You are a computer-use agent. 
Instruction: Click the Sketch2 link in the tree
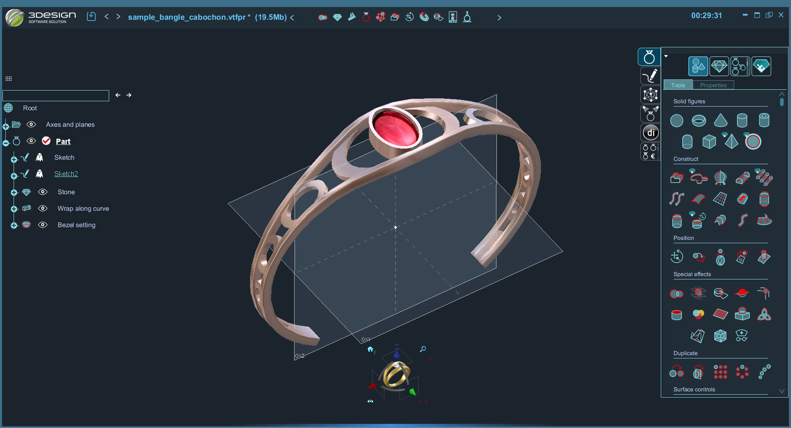point(66,174)
